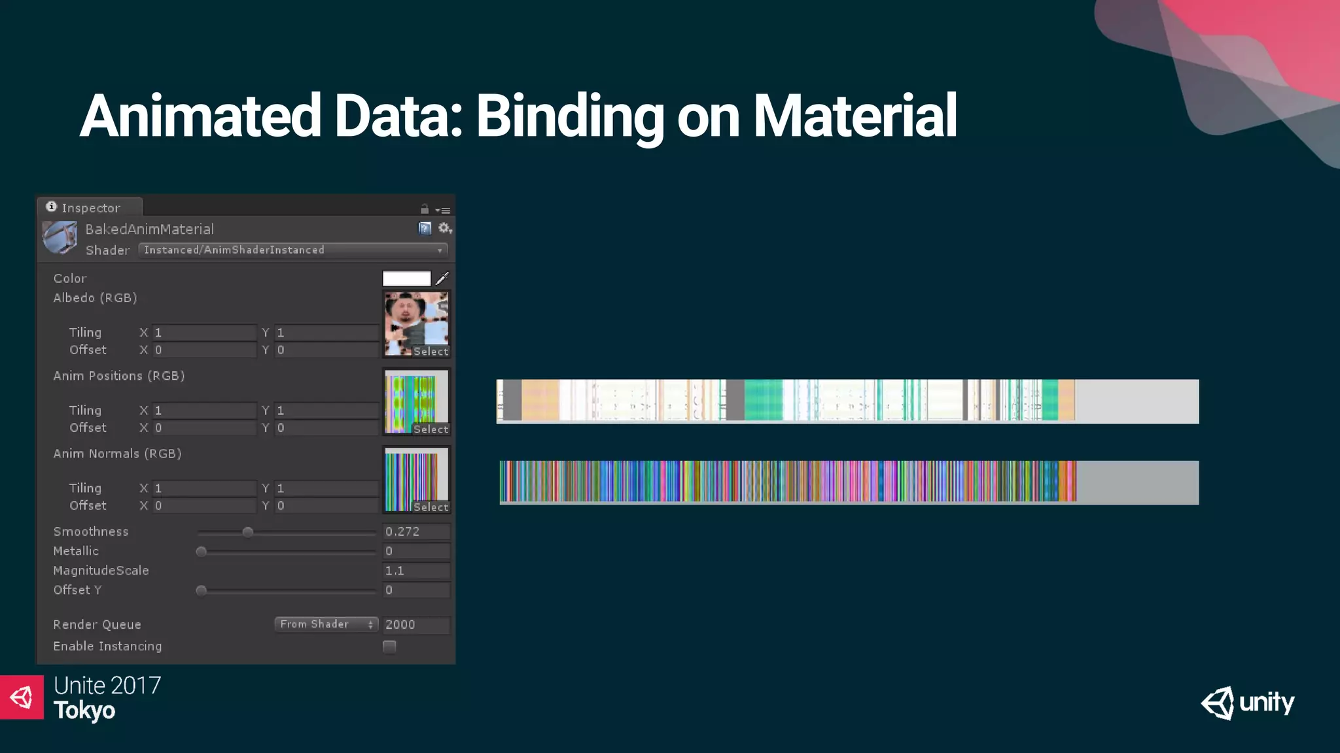
Task: Click the Metallic slider handle
Action: [202, 552]
